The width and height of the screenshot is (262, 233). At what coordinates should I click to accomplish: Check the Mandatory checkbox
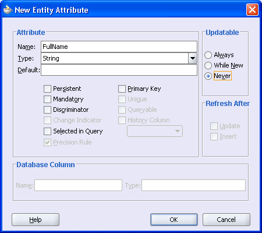tap(47, 100)
